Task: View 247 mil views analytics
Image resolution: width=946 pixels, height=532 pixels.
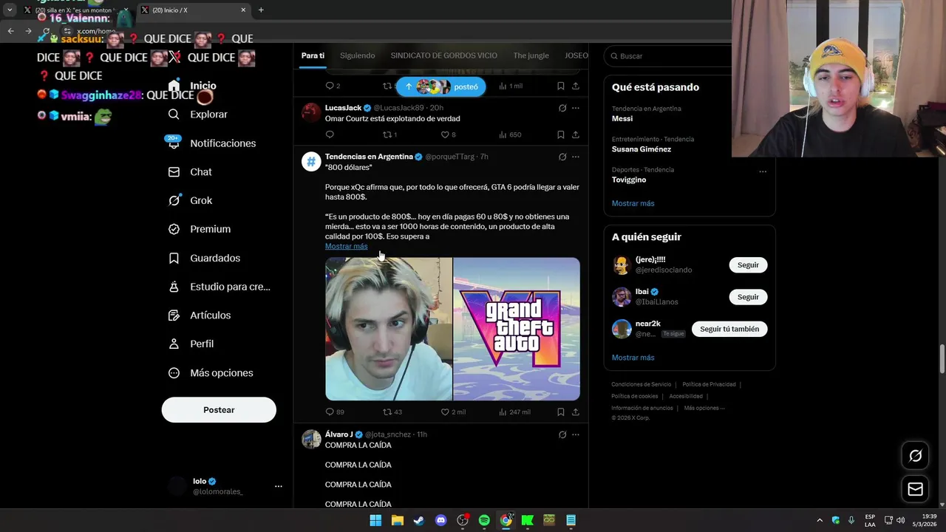Action: (514, 412)
